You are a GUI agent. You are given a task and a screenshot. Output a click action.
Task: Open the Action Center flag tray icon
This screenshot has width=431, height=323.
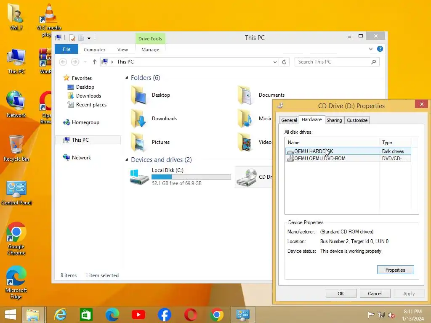pos(371,315)
